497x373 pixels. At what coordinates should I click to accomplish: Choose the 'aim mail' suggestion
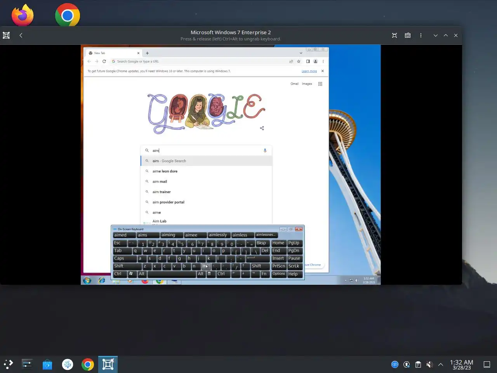click(x=206, y=181)
